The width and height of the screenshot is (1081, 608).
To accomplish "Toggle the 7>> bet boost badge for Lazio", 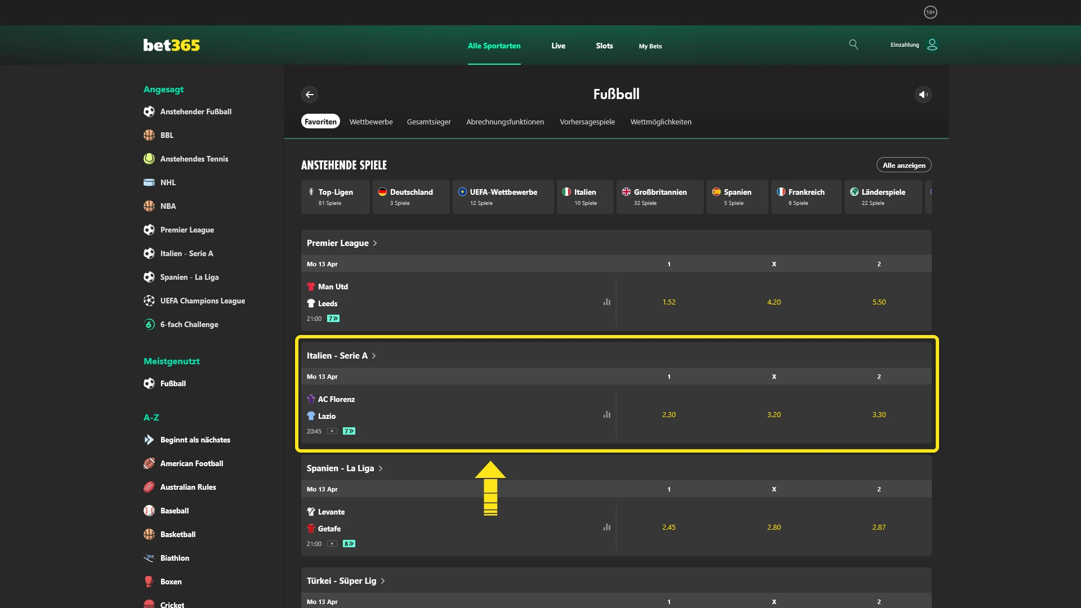I will pos(349,431).
